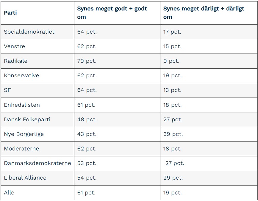258x201 pixels.
Task: Click the 29 pct. value for Liberal Alliance
Action: [173, 178]
